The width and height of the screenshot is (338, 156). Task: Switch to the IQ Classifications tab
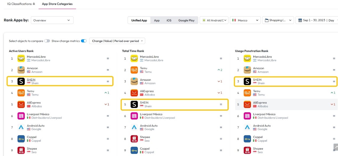click(21, 4)
